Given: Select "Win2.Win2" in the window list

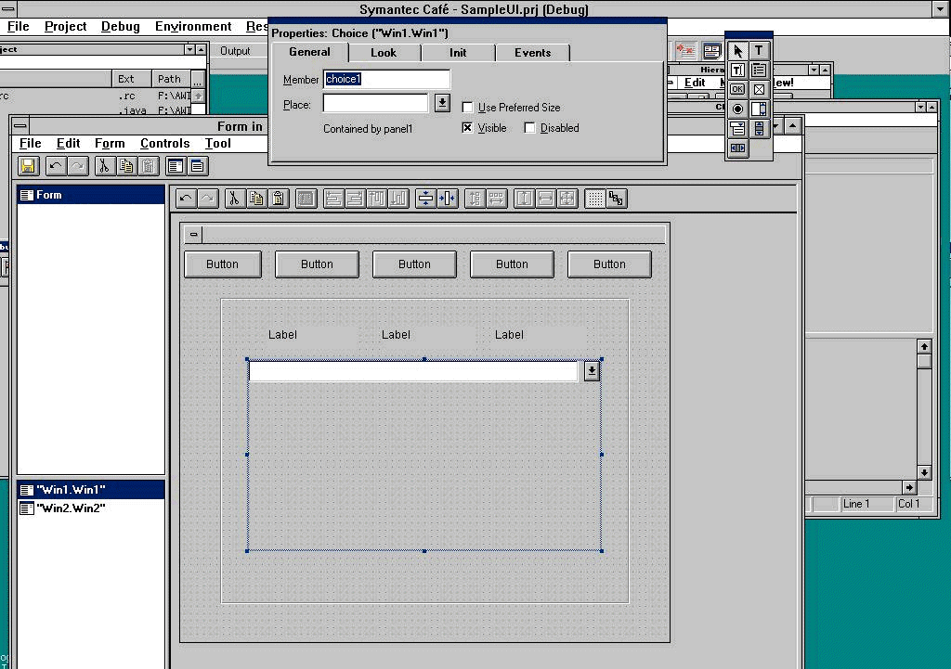Looking at the screenshot, I should point(71,508).
